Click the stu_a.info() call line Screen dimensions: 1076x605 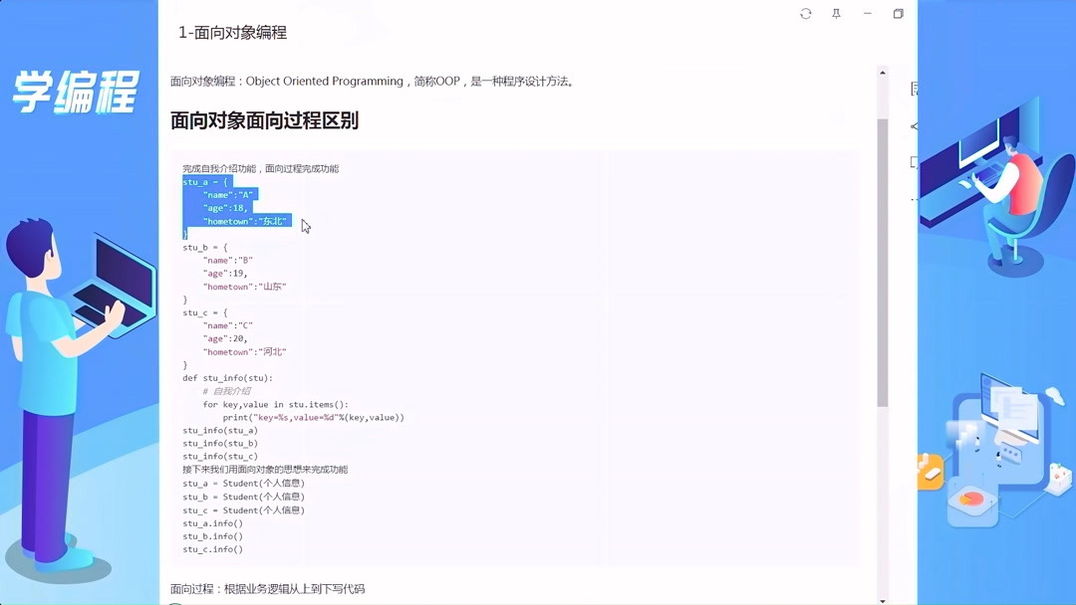click(x=214, y=522)
